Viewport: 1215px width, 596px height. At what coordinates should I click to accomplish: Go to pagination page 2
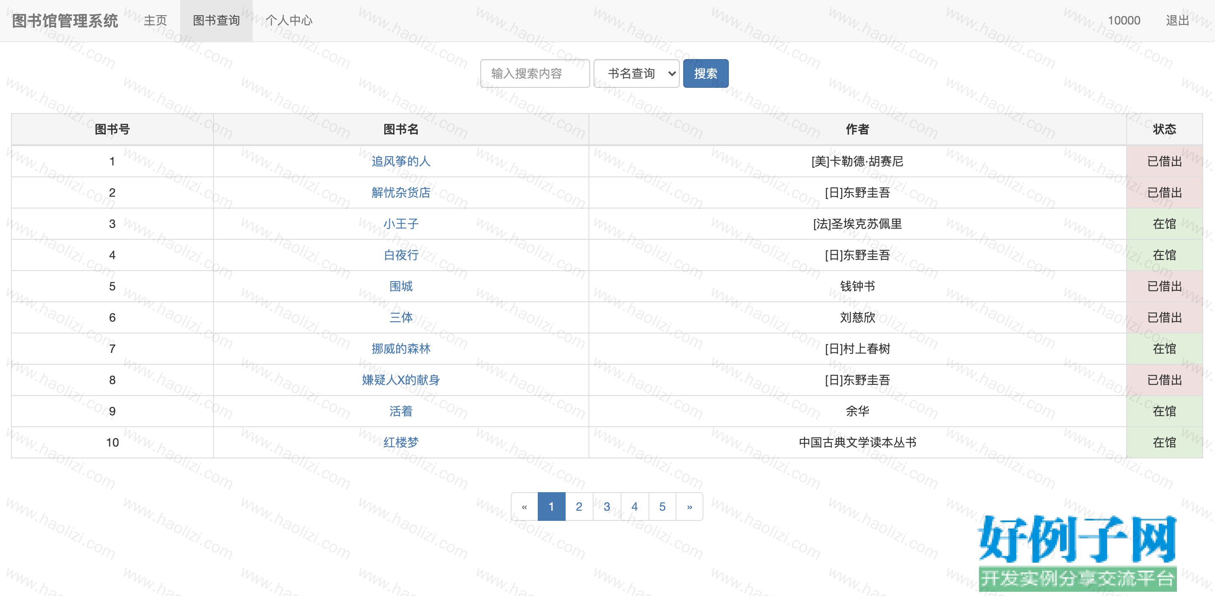579,507
